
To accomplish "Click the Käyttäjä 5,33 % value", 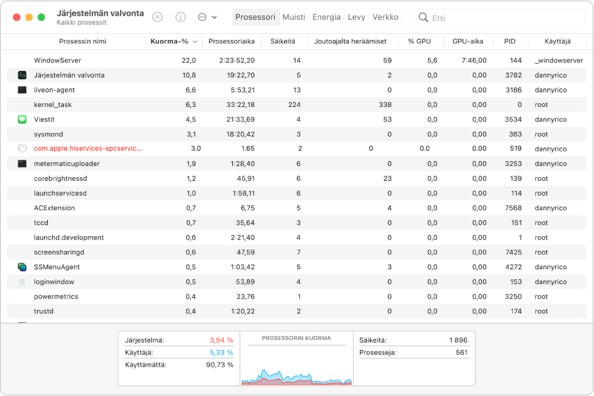I will click(221, 352).
